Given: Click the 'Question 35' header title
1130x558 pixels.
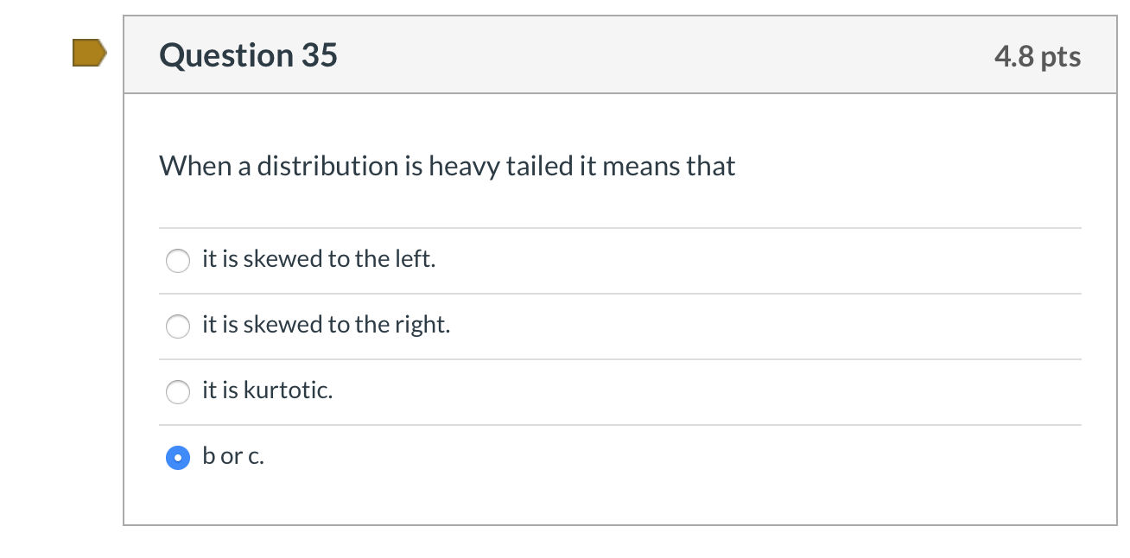Looking at the screenshot, I should pos(248,54).
